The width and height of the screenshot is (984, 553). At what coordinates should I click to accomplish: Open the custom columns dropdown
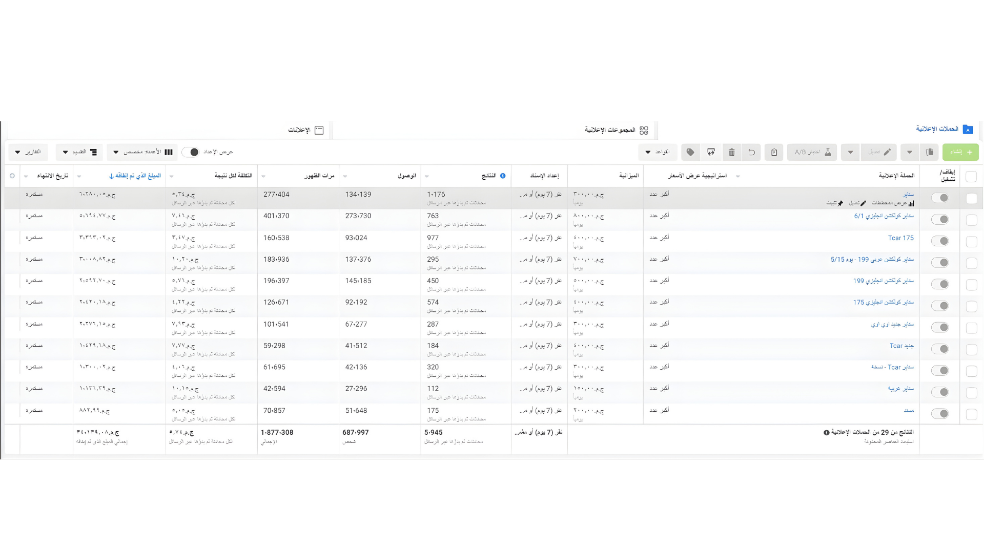[142, 152]
